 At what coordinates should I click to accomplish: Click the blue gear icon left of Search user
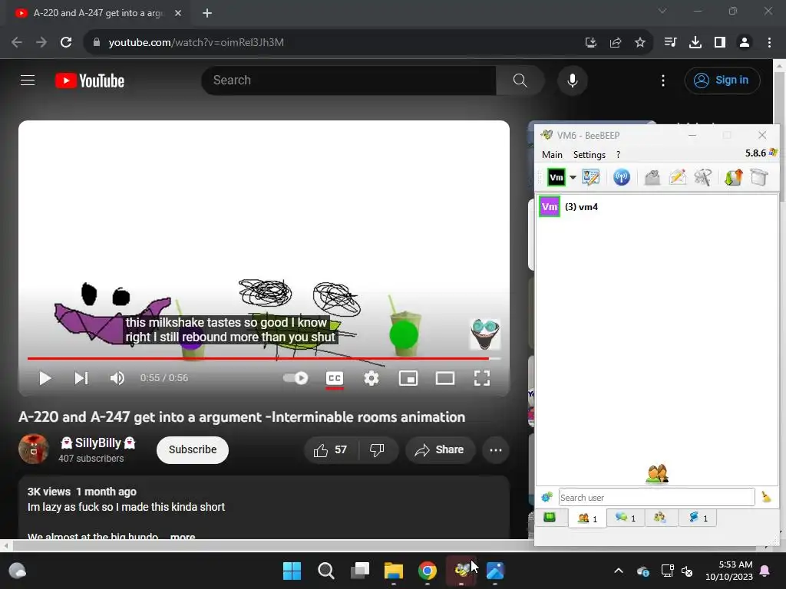547,497
